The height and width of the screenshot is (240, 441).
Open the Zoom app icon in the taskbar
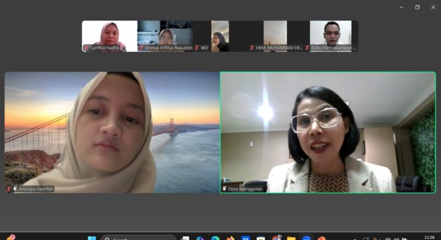pyautogui.click(x=306, y=238)
